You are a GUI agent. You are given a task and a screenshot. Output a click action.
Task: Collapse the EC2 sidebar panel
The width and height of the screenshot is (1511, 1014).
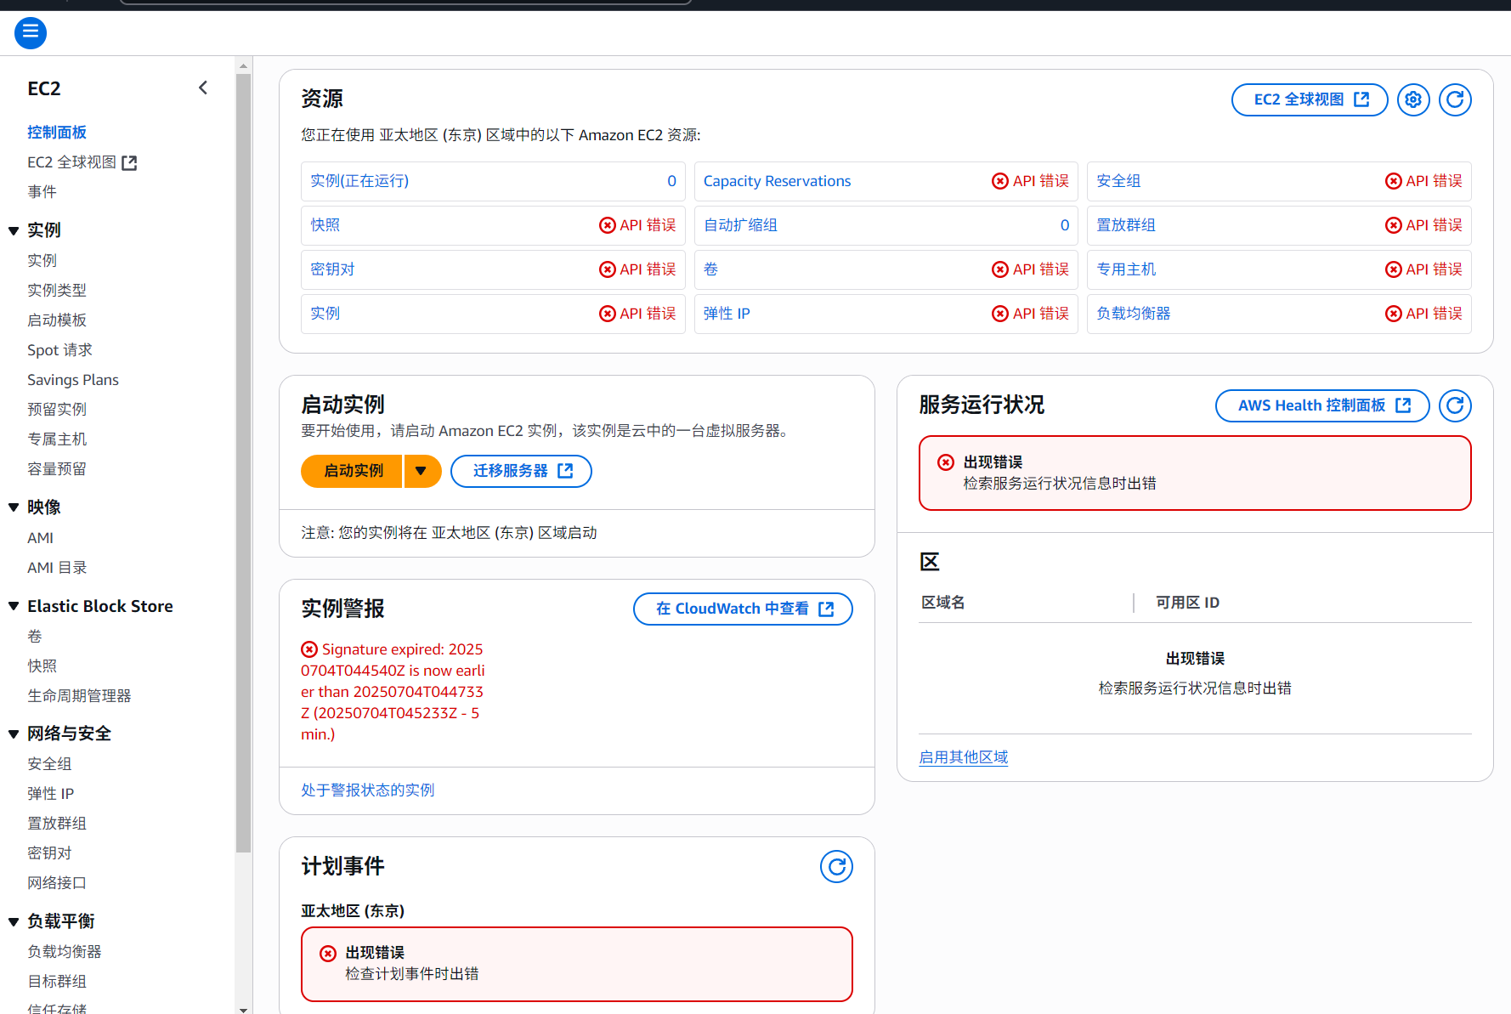click(x=203, y=88)
